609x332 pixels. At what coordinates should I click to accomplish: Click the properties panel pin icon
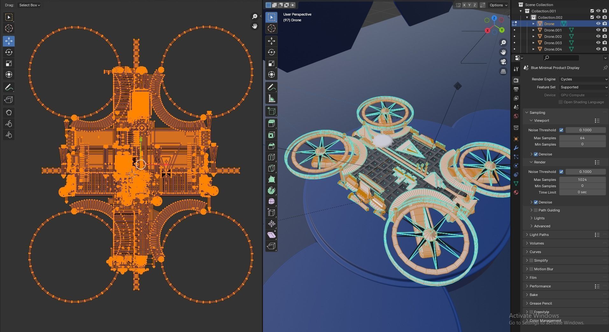605,68
